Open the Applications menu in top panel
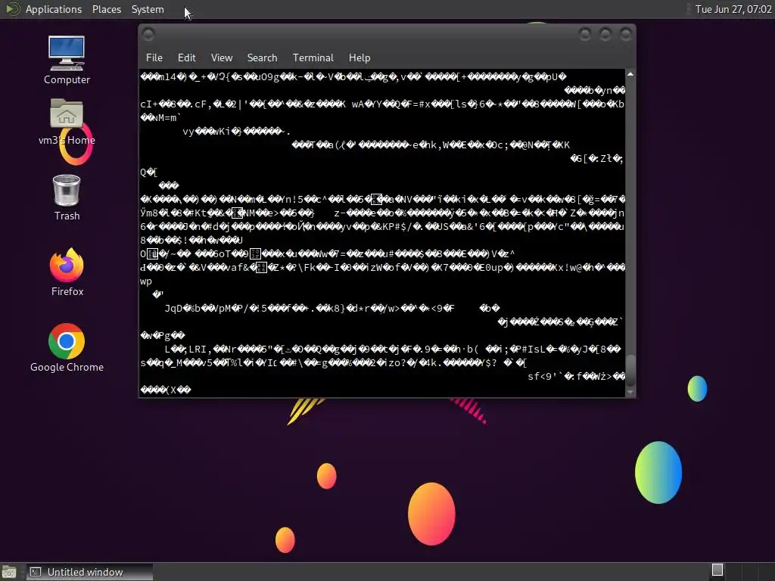The height and width of the screenshot is (581, 775). click(54, 9)
